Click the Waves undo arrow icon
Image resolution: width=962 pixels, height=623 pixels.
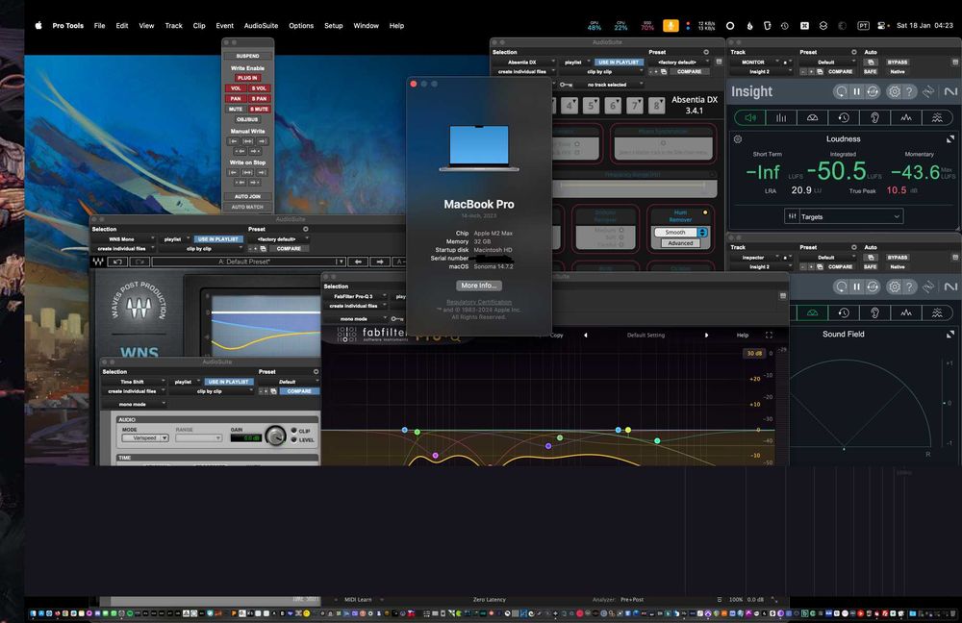pyautogui.click(x=116, y=262)
